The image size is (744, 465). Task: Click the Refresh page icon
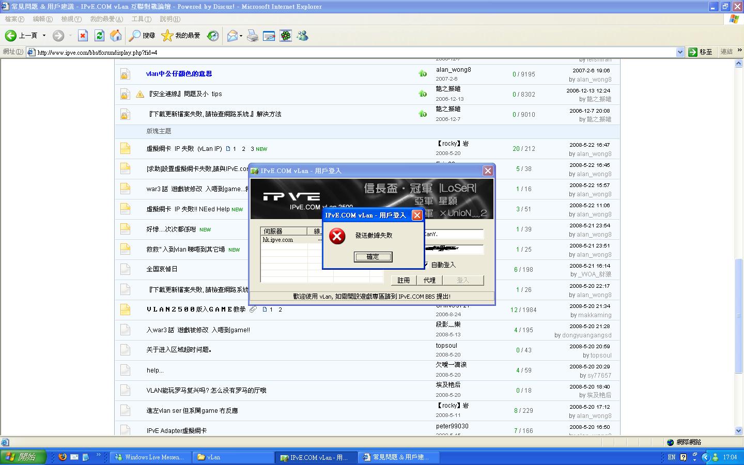pyautogui.click(x=99, y=36)
